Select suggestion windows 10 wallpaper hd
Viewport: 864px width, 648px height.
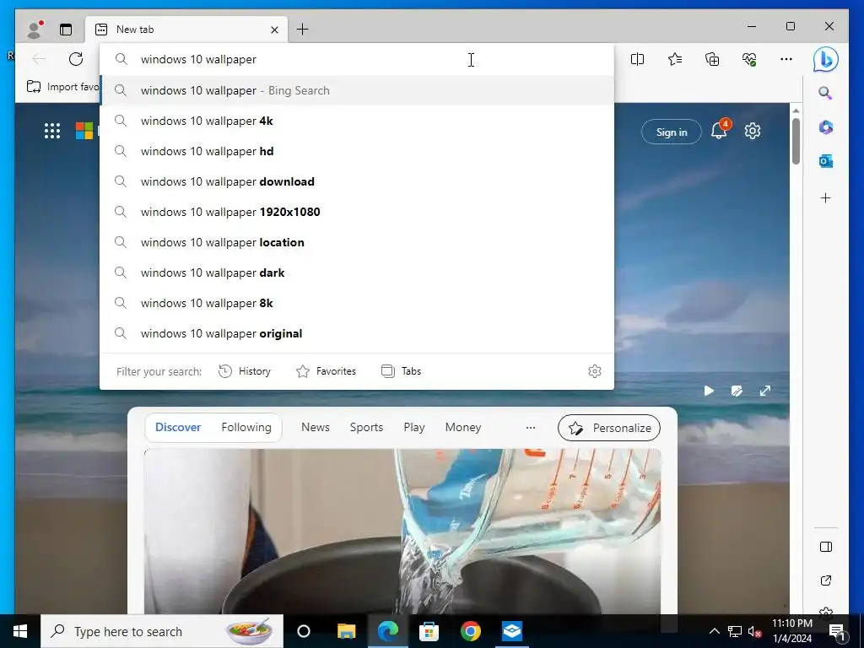pyautogui.click(x=357, y=151)
